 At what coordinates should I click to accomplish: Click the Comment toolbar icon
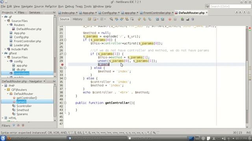pos(182,19)
